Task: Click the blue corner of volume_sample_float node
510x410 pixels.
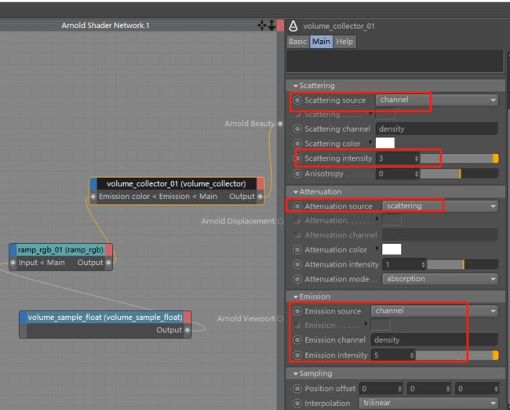Action: (x=23, y=317)
